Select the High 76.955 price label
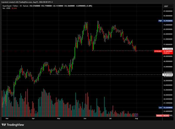The height and width of the screenshot is (129, 175). pyautogui.click(x=166, y=21)
